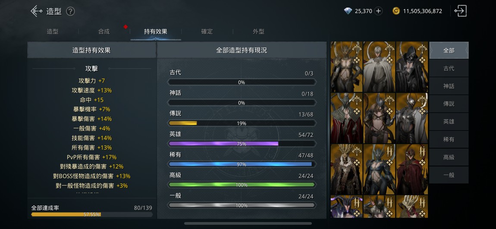Click the 造型持有效果 panel header
The height and width of the screenshot is (229, 496).
tap(92, 50)
